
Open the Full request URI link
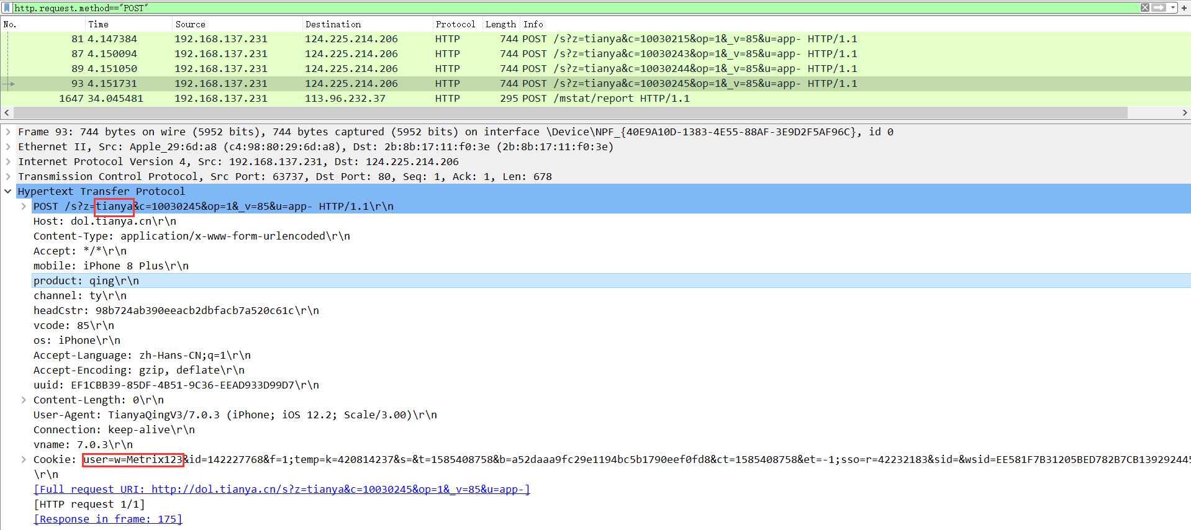pos(282,489)
